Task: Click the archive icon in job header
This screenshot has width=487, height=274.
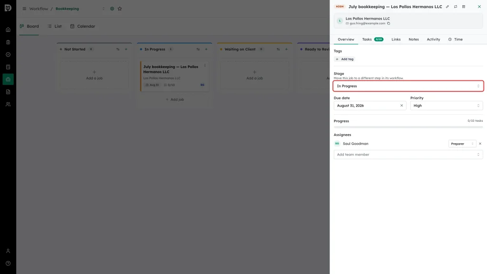Action: pyautogui.click(x=463, y=7)
